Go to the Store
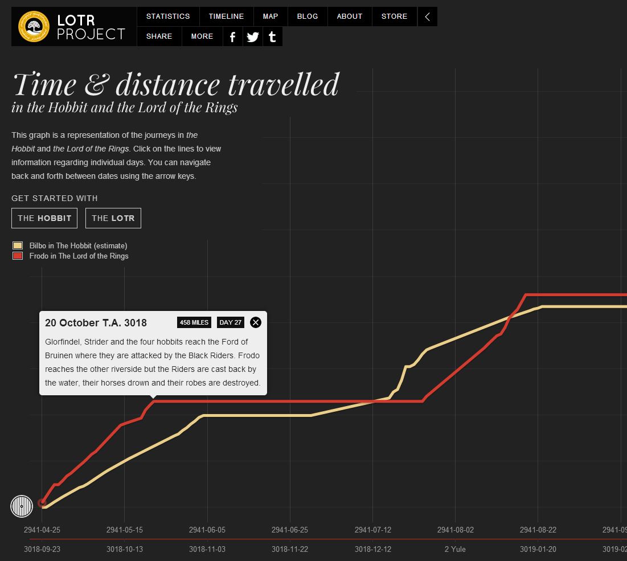627x561 pixels. click(x=394, y=17)
